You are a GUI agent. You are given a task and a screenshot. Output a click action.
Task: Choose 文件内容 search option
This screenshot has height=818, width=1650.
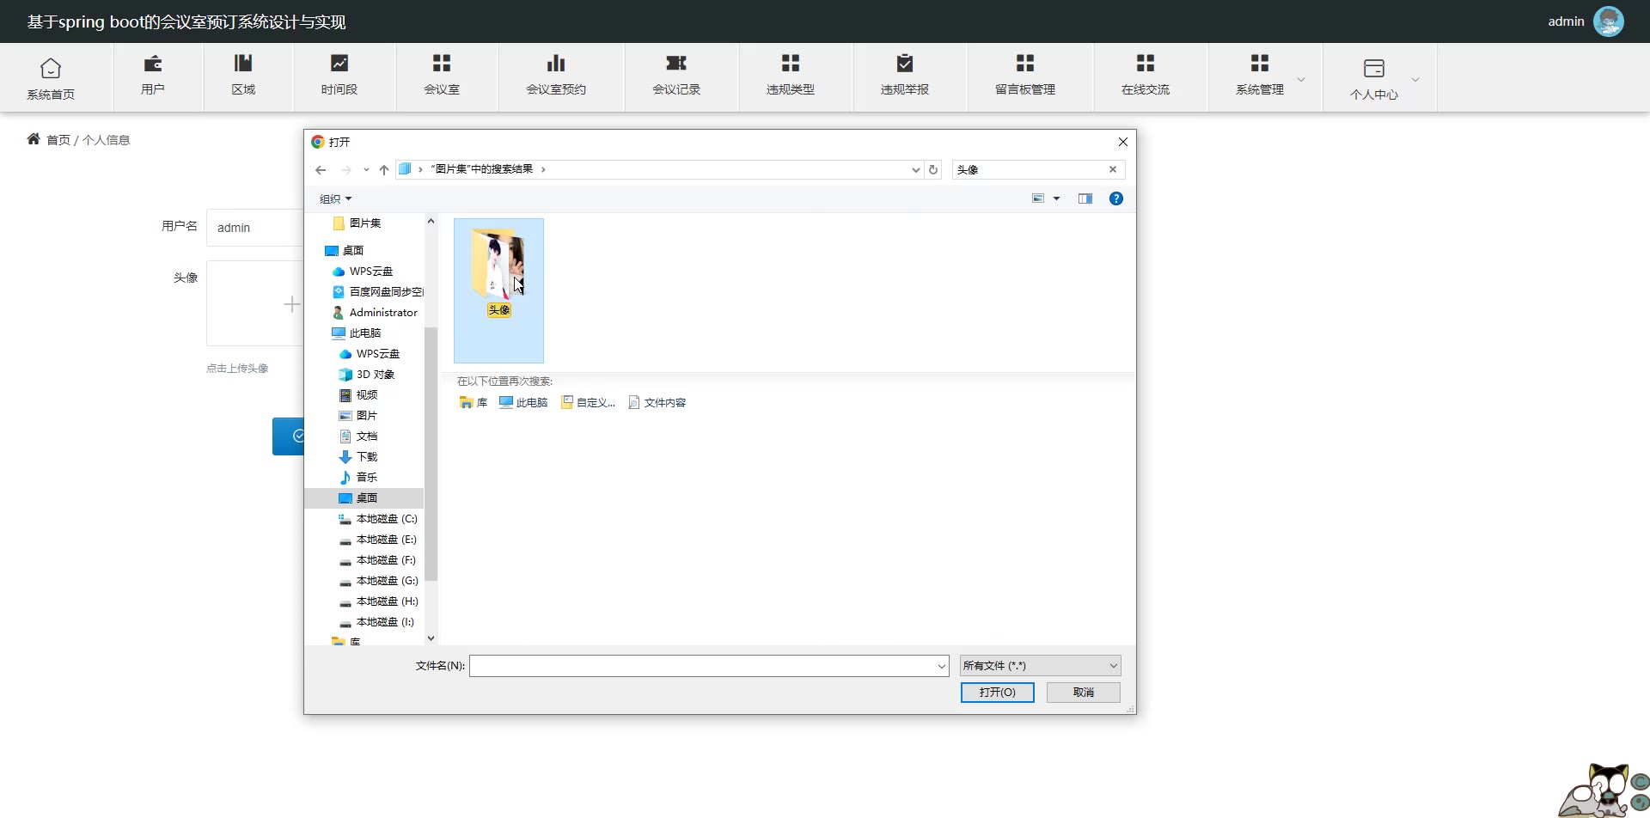click(x=657, y=402)
